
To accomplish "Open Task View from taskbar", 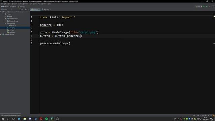I will [13, 119].
